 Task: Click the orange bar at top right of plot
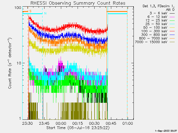point(117,12)
